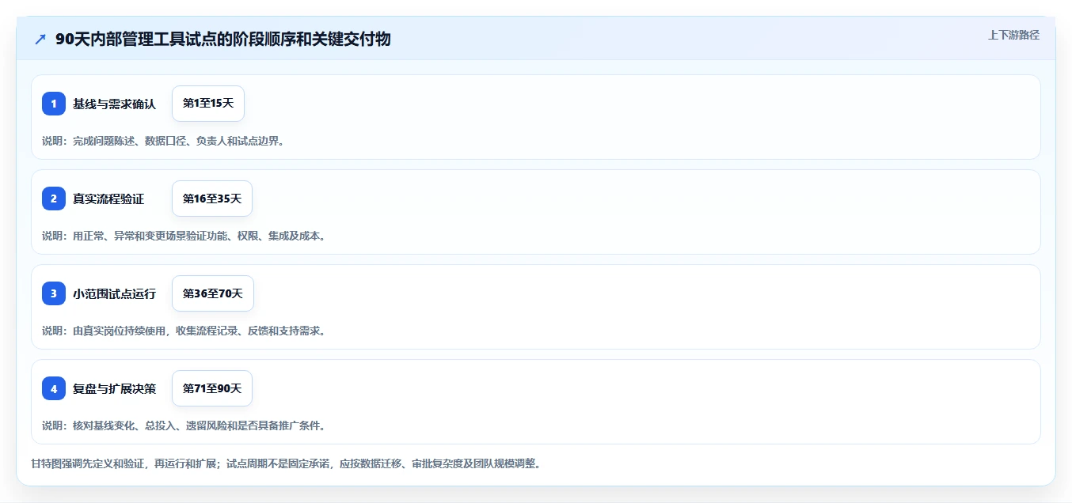Click step number 4 badge

[54, 388]
